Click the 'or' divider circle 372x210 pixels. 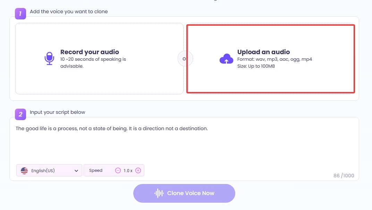tap(185, 59)
